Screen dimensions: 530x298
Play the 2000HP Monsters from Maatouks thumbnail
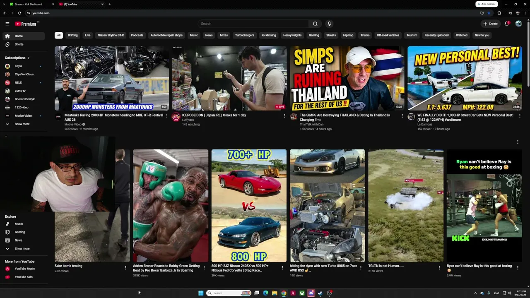click(112, 78)
